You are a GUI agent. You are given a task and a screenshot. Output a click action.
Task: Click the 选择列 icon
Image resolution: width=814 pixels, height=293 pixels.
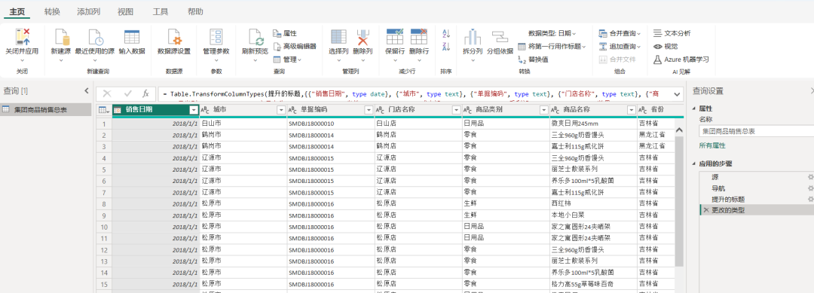click(x=338, y=38)
